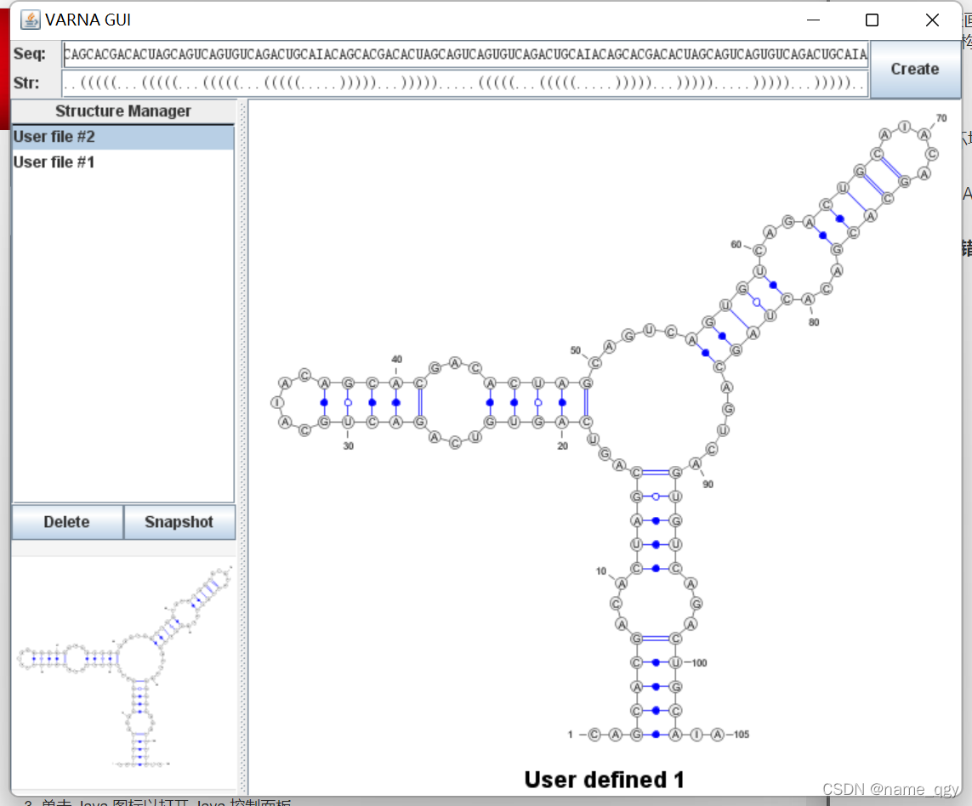
Task: Click the Structure Manager header
Action: coord(122,111)
